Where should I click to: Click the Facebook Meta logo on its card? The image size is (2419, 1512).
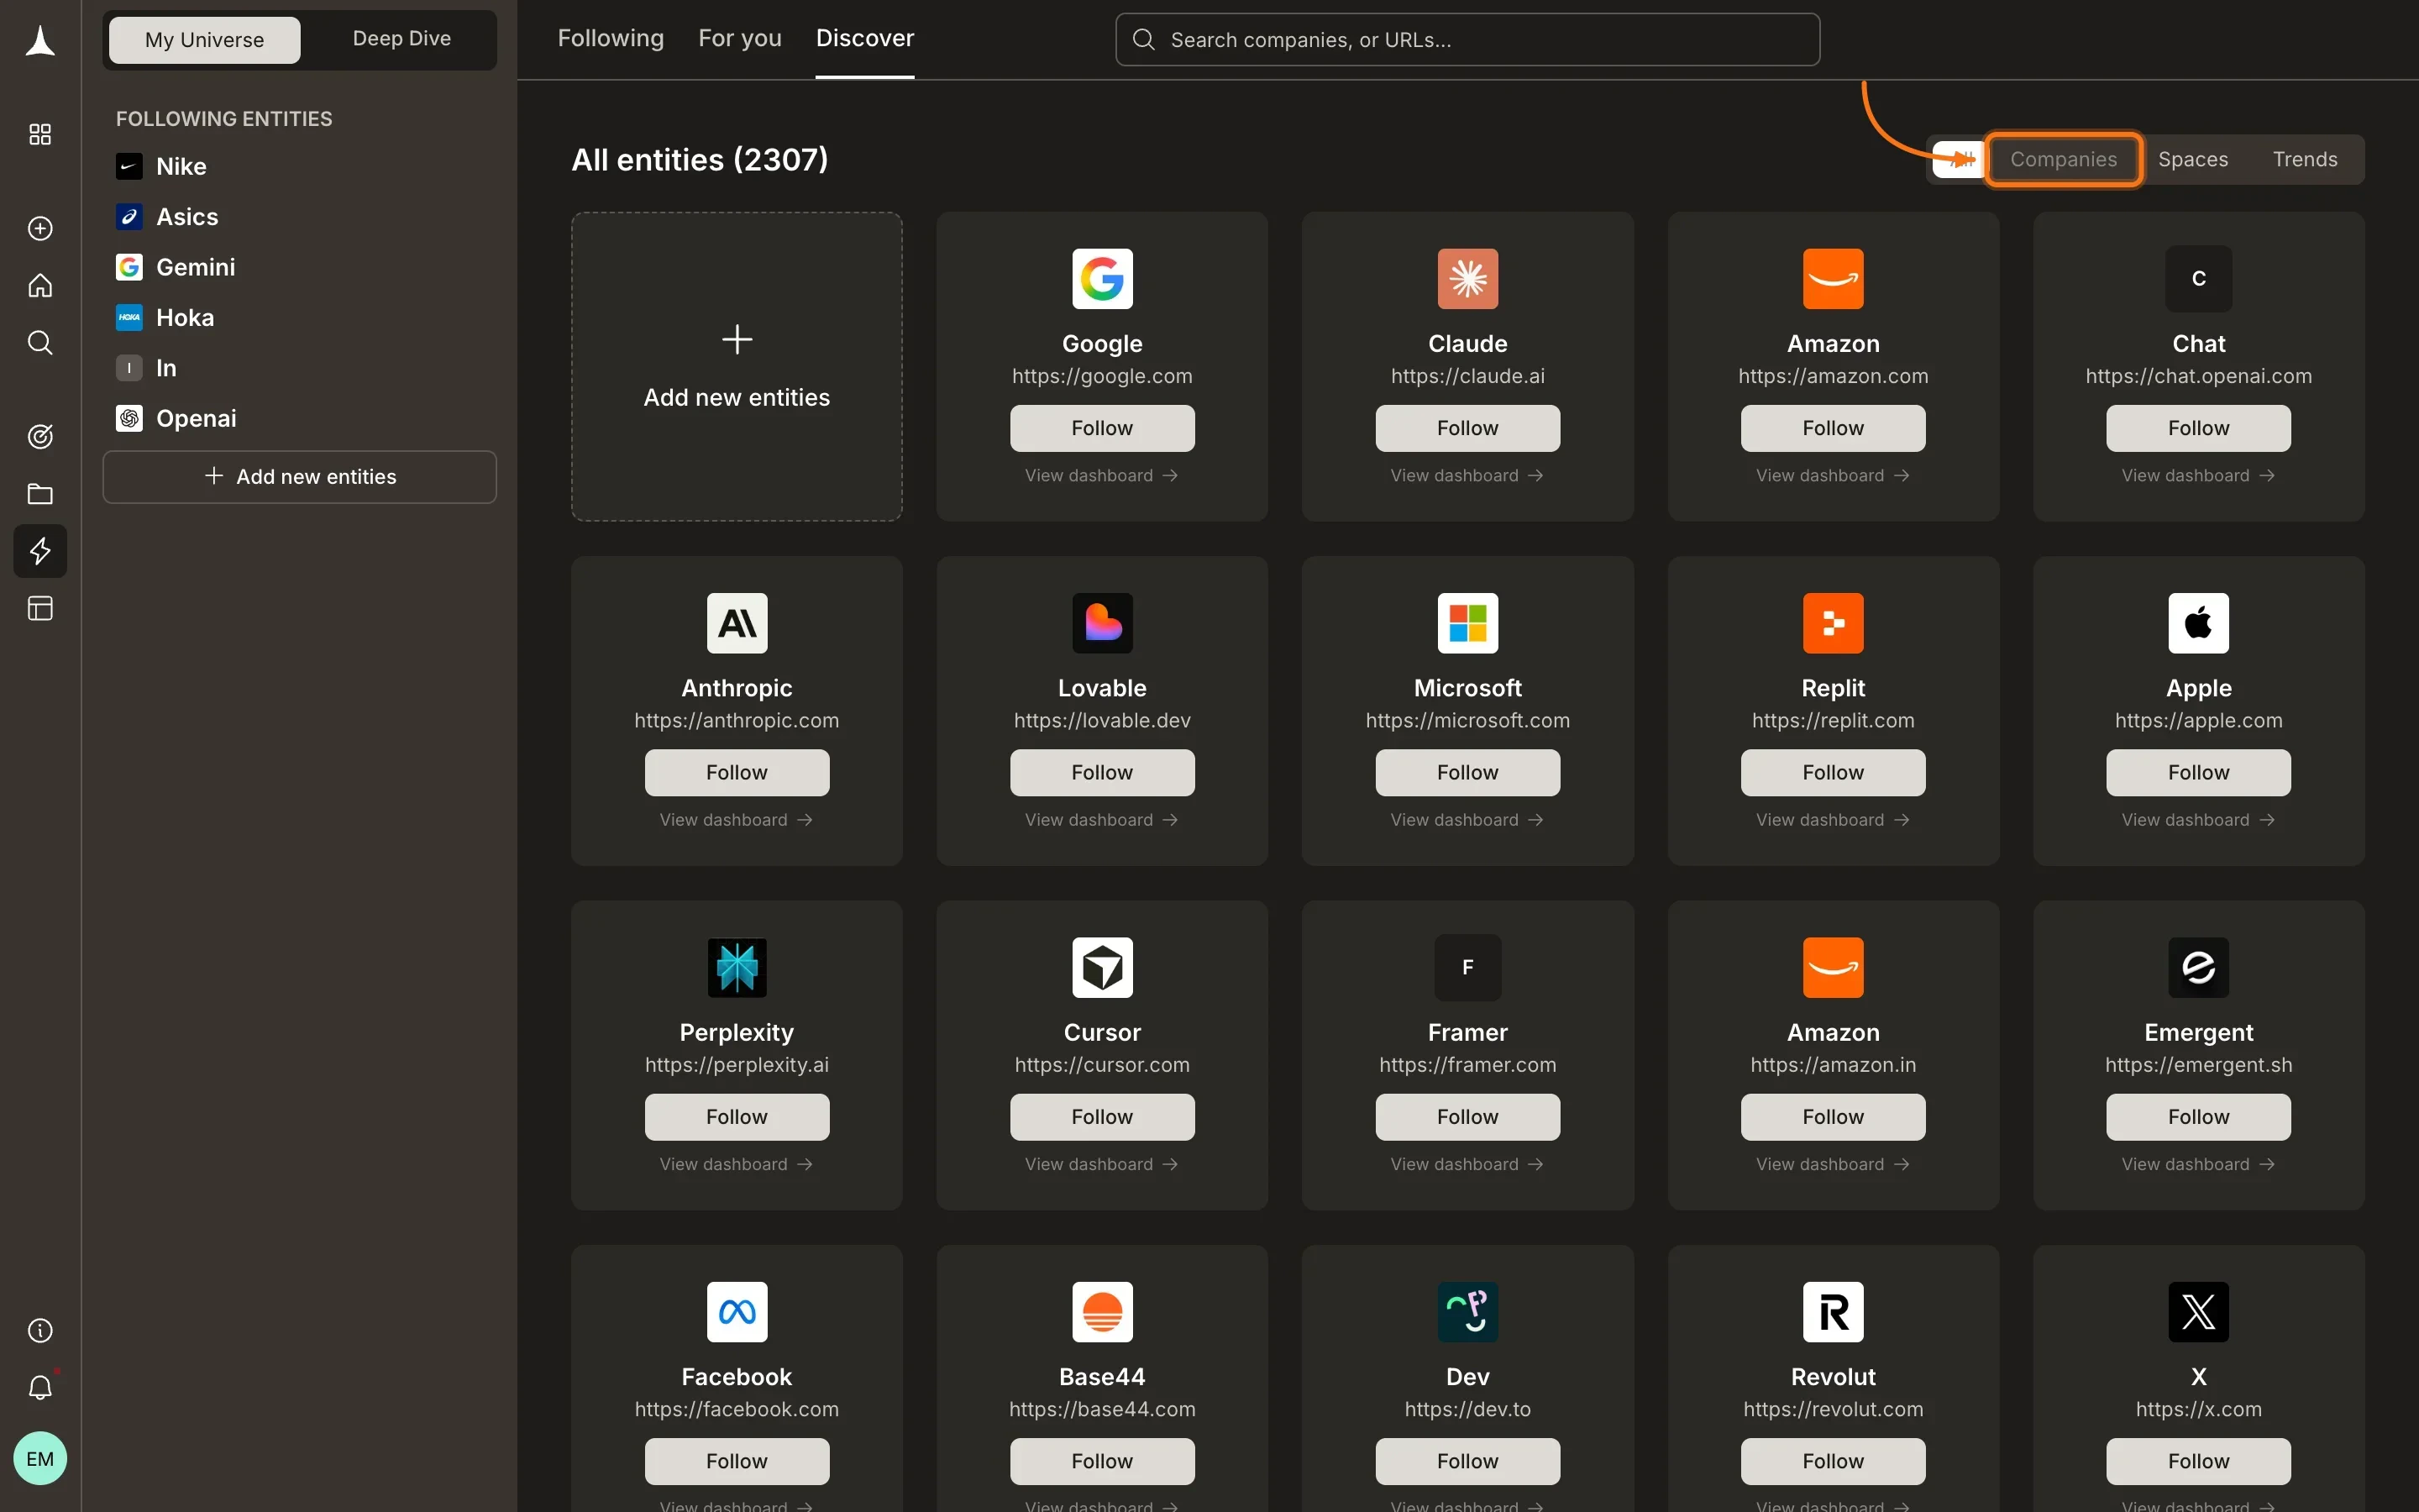coord(737,1312)
